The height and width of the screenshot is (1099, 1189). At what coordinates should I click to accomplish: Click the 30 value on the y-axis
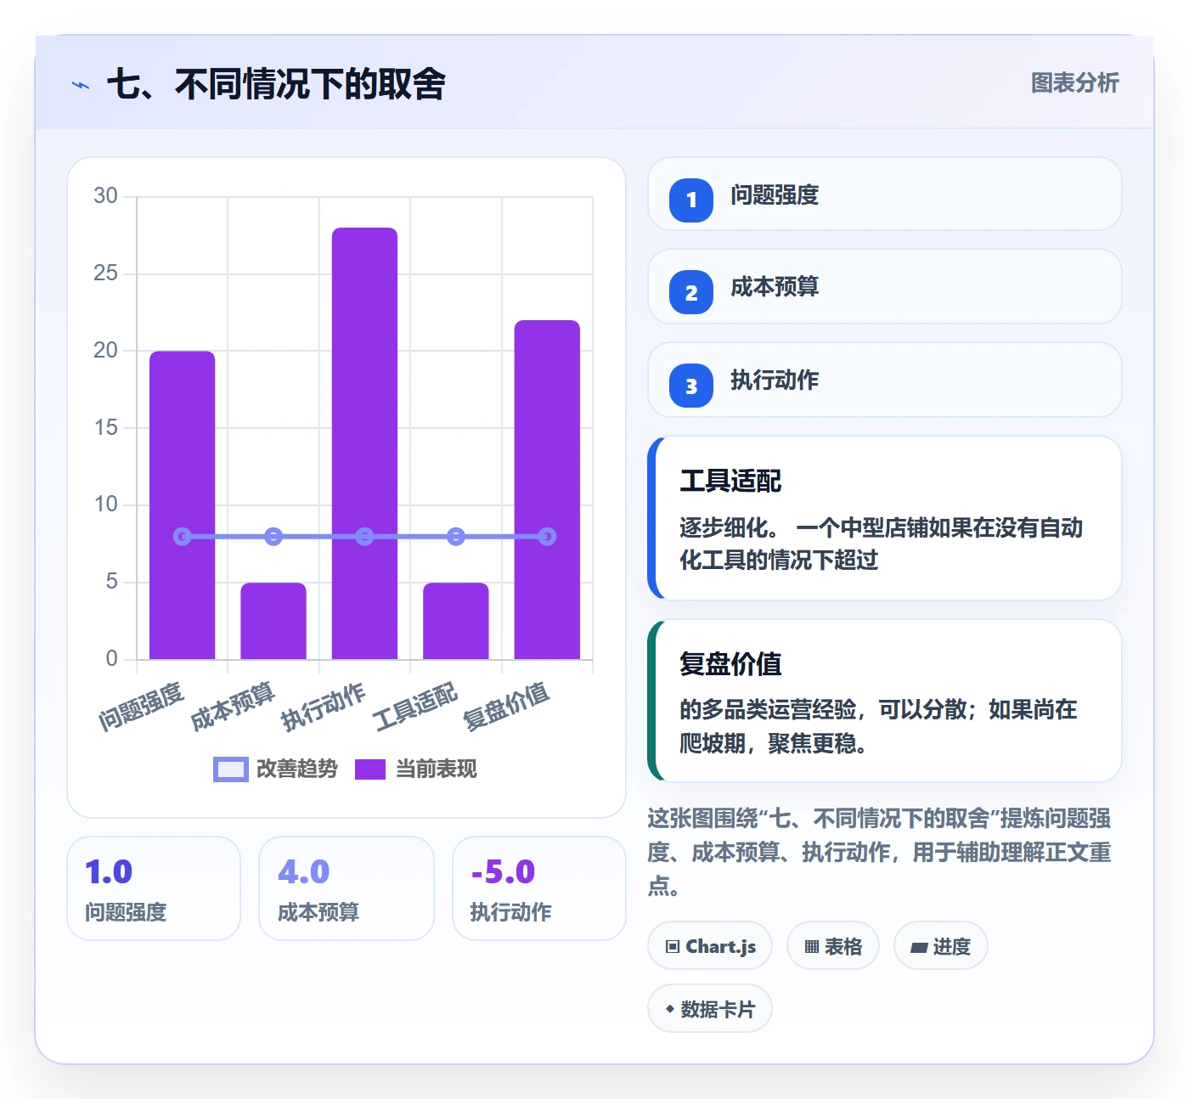105,196
